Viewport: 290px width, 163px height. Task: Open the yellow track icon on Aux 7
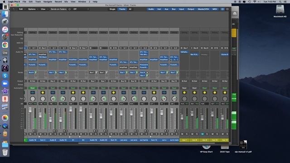pyautogui.click(x=184, y=92)
